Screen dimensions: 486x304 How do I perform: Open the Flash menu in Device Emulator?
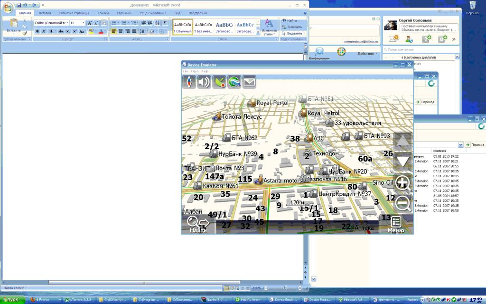[195, 71]
